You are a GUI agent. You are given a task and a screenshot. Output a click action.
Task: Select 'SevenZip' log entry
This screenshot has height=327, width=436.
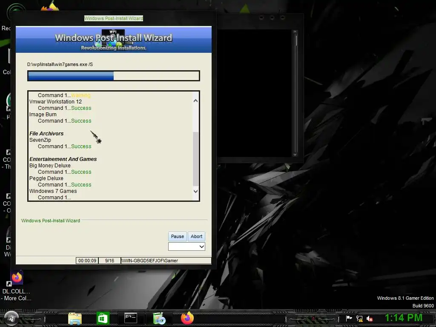coord(40,140)
